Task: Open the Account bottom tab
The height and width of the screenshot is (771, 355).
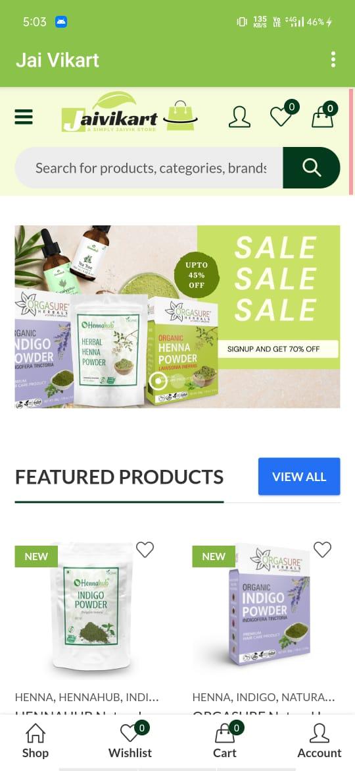Action: coord(319,741)
